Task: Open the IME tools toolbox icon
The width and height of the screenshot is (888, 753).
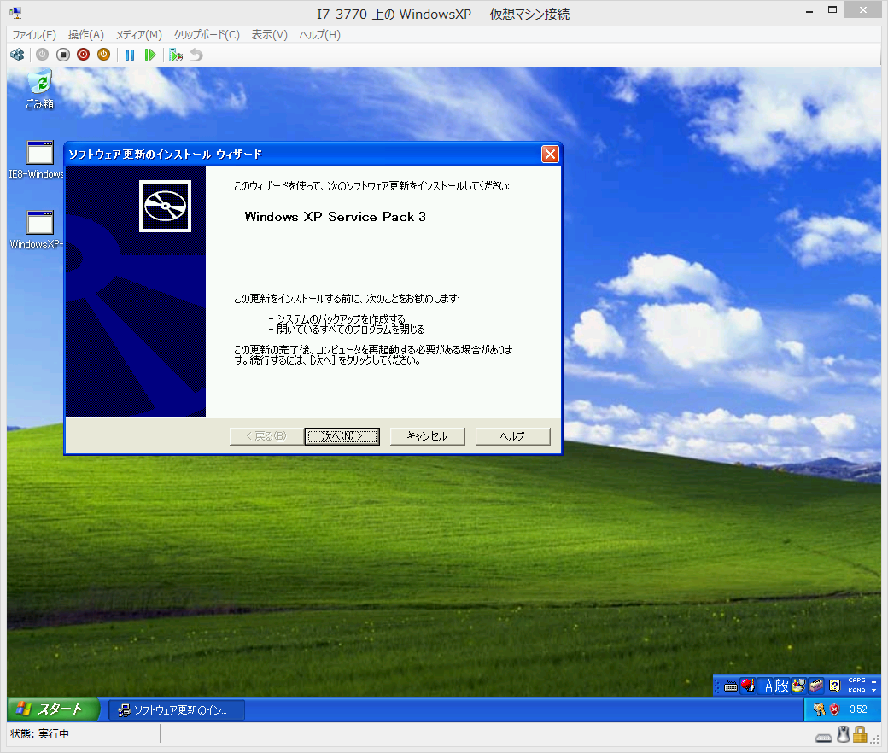Action: click(x=816, y=686)
